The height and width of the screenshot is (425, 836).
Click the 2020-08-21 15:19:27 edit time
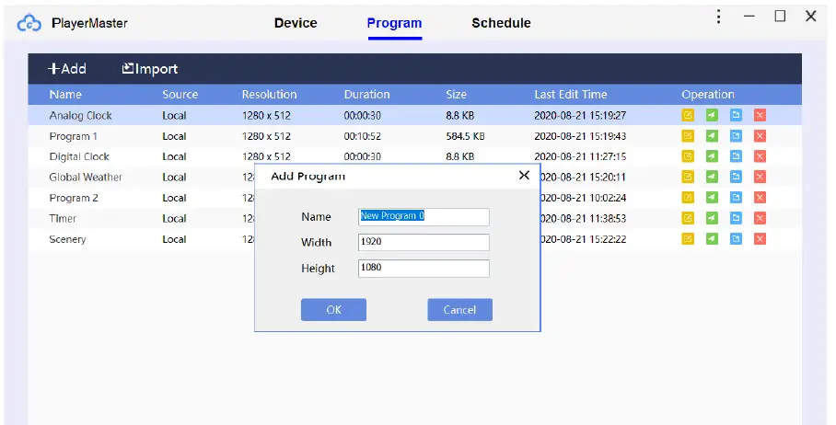[580, 116]
